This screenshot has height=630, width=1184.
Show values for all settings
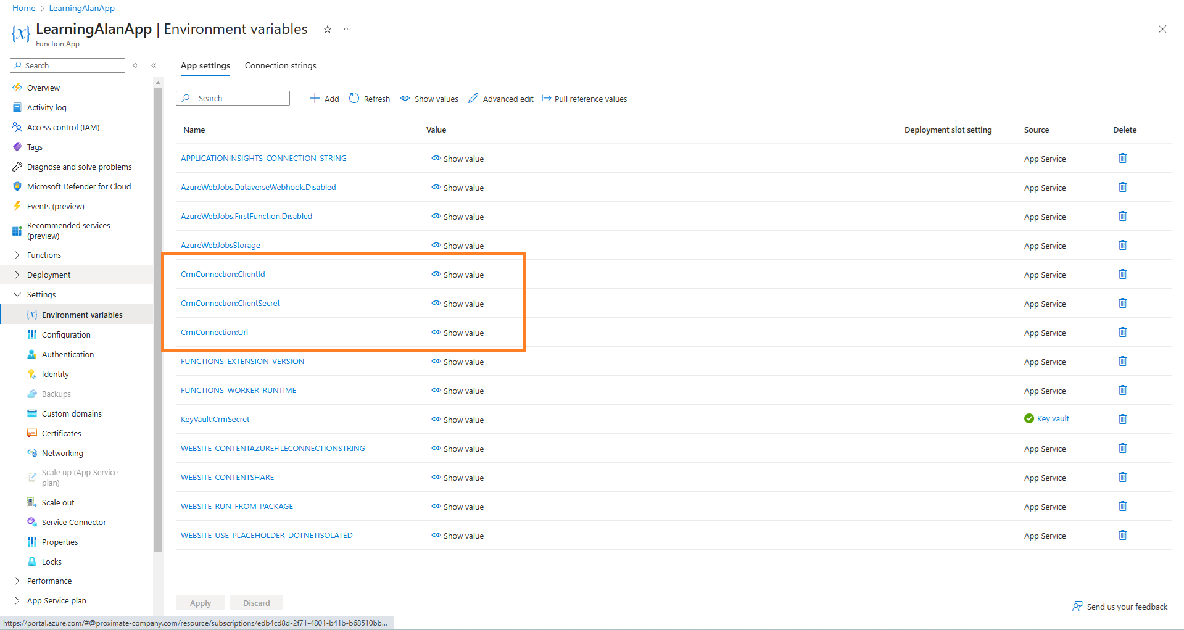click(428, 98)
